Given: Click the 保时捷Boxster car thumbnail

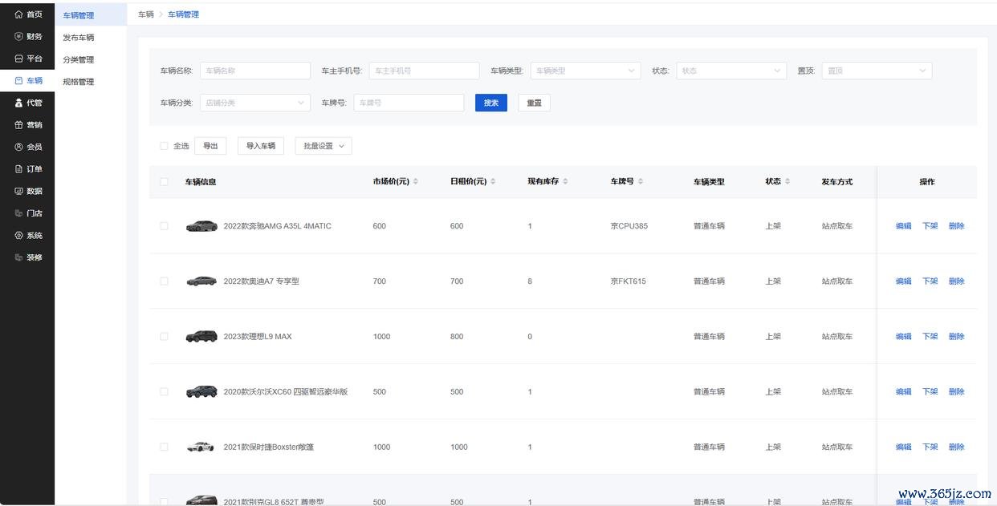Looking at the screenshot, I should (x=201, y=447).
